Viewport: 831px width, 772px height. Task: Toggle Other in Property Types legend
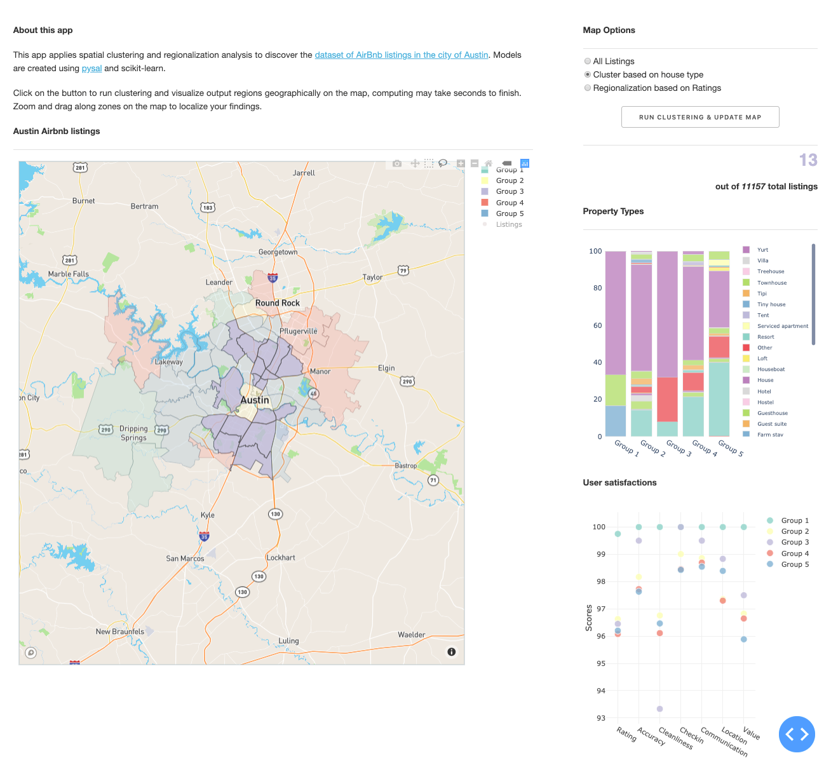click(764, 348)
